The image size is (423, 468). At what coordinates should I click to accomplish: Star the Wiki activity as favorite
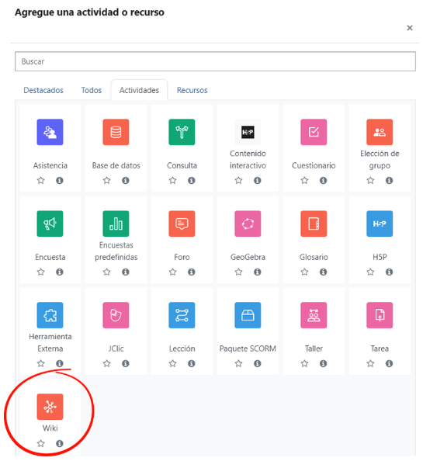click(x=41, y=443)
